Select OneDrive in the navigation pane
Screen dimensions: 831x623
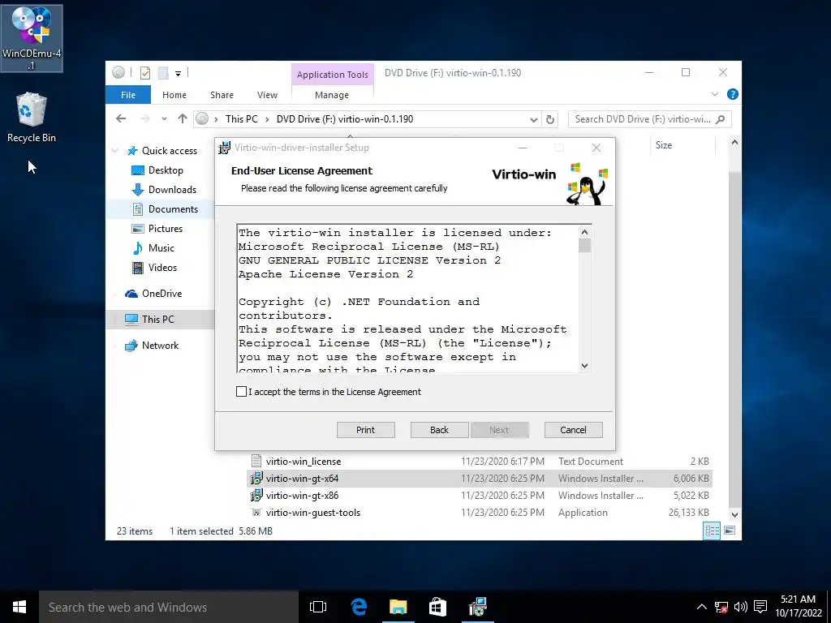click(153, 294)
